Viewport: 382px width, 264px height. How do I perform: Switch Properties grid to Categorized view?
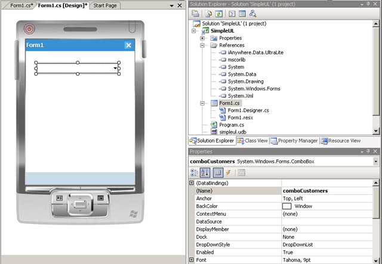tap(194, 172)
